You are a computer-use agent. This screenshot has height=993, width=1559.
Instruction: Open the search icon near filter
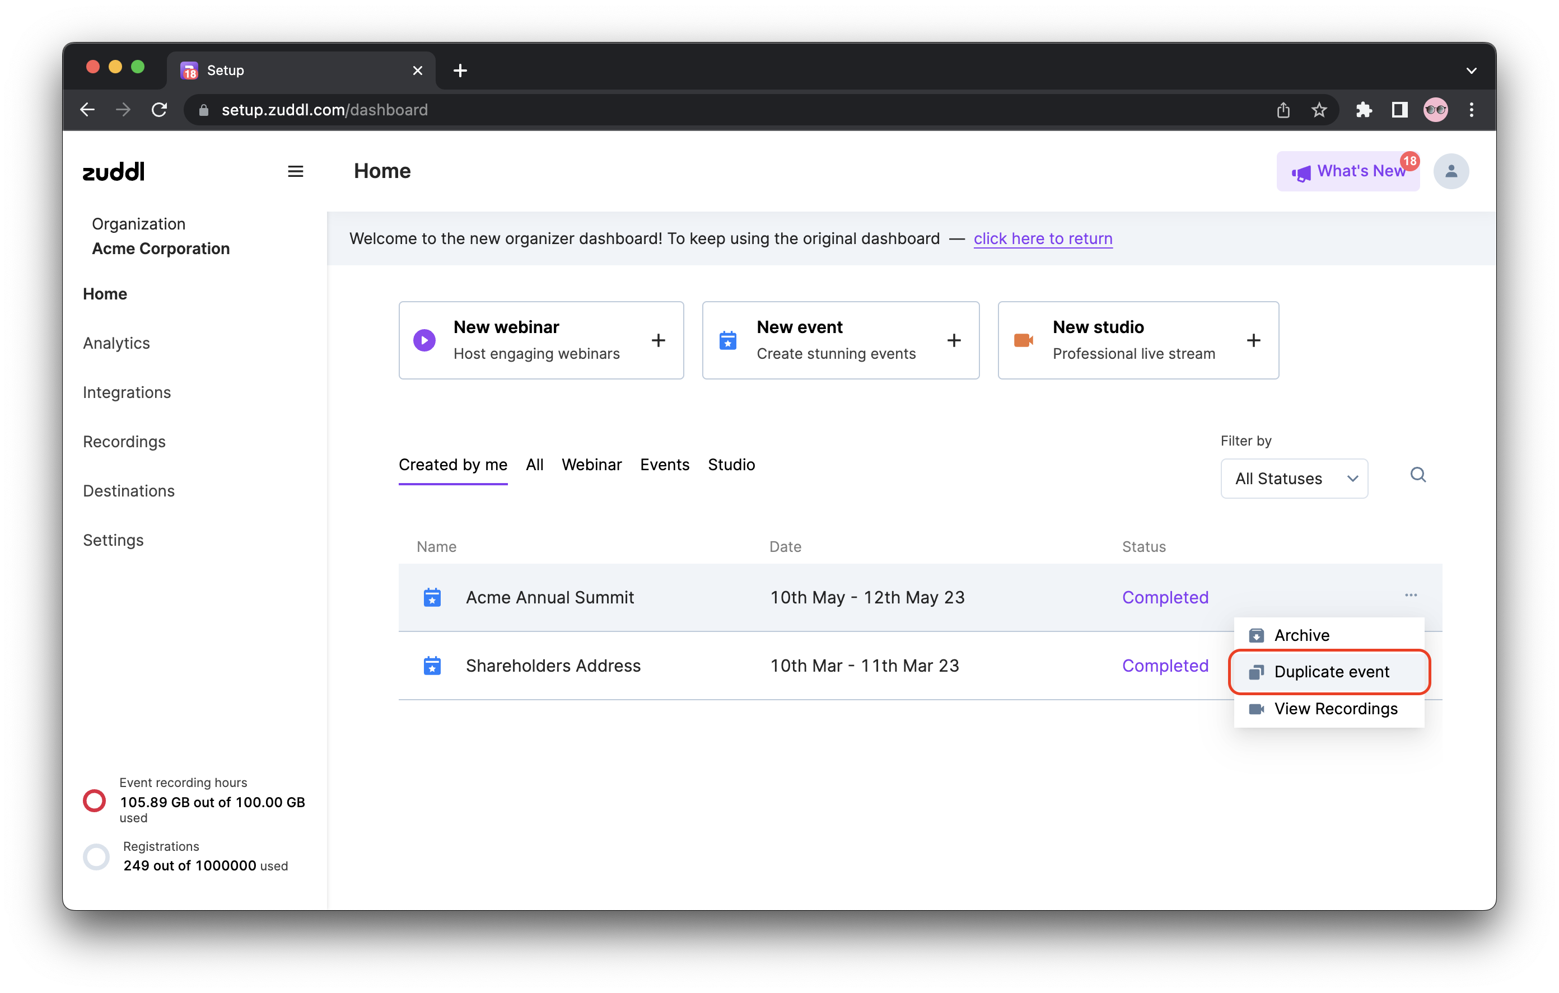pos(1417,475)
